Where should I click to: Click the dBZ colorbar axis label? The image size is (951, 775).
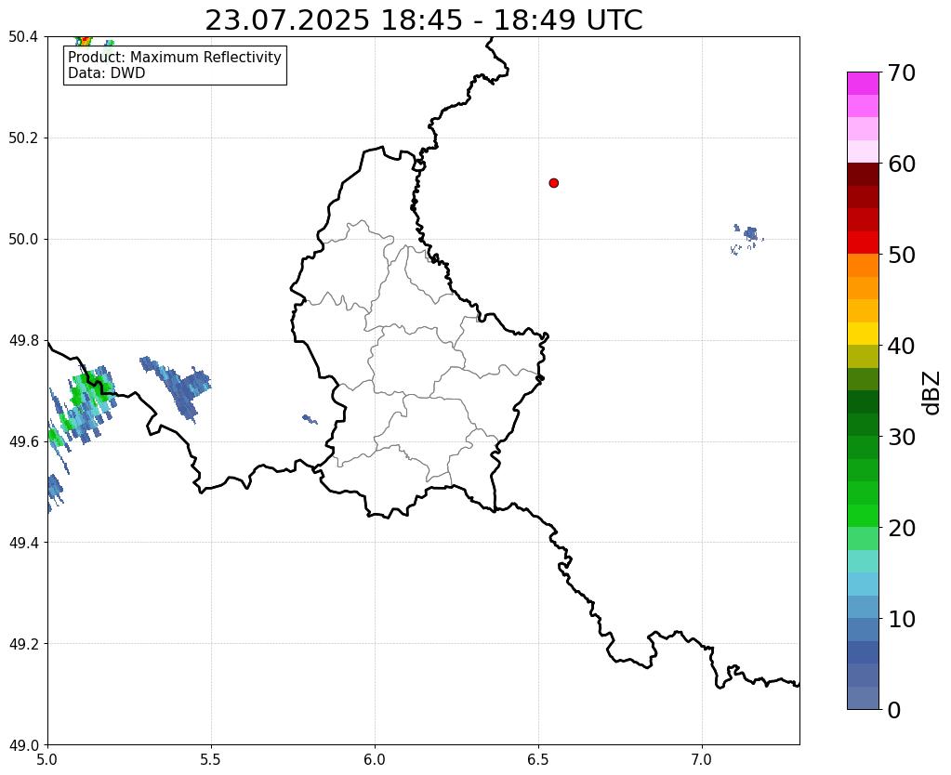pyautogui.click(x=932, y=393)
